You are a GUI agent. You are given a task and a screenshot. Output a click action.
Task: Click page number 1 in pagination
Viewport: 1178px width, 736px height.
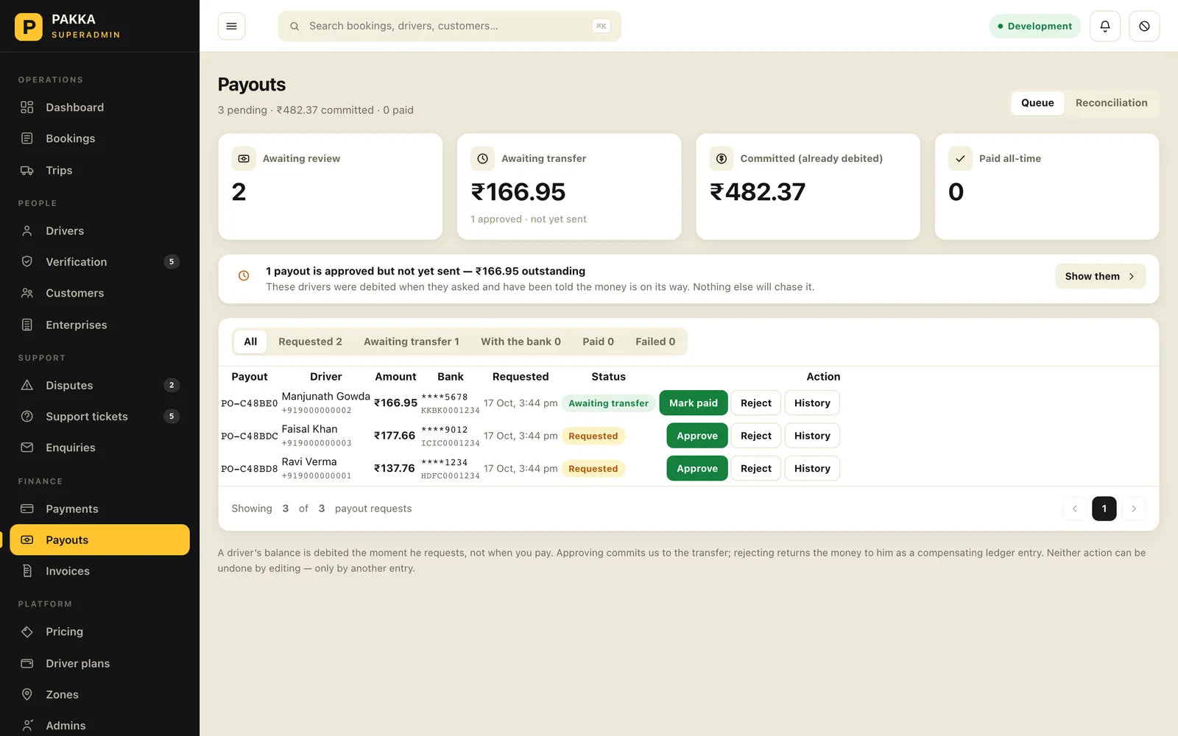click(1104, 509)
